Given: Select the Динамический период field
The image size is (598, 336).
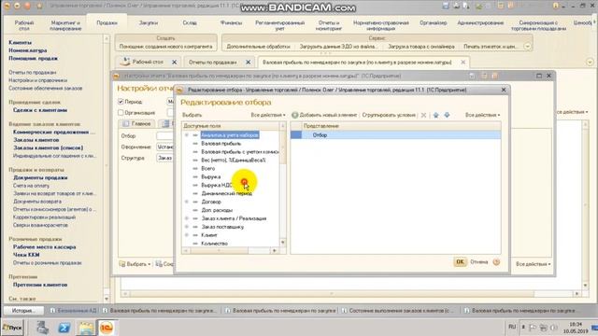Looking at the screenshot, I should point(226,193).
